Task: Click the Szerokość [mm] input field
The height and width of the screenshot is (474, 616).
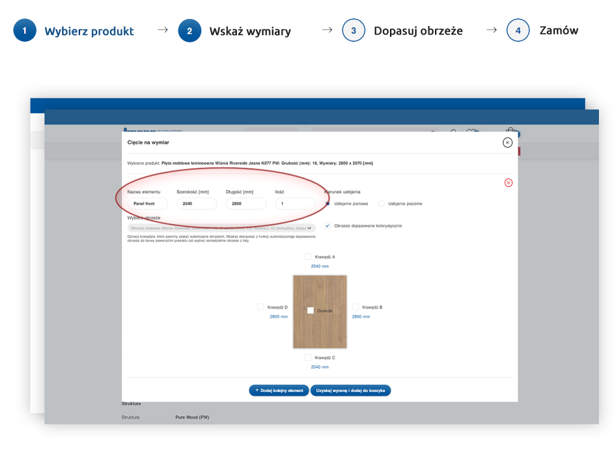Action: pos(197,203)
